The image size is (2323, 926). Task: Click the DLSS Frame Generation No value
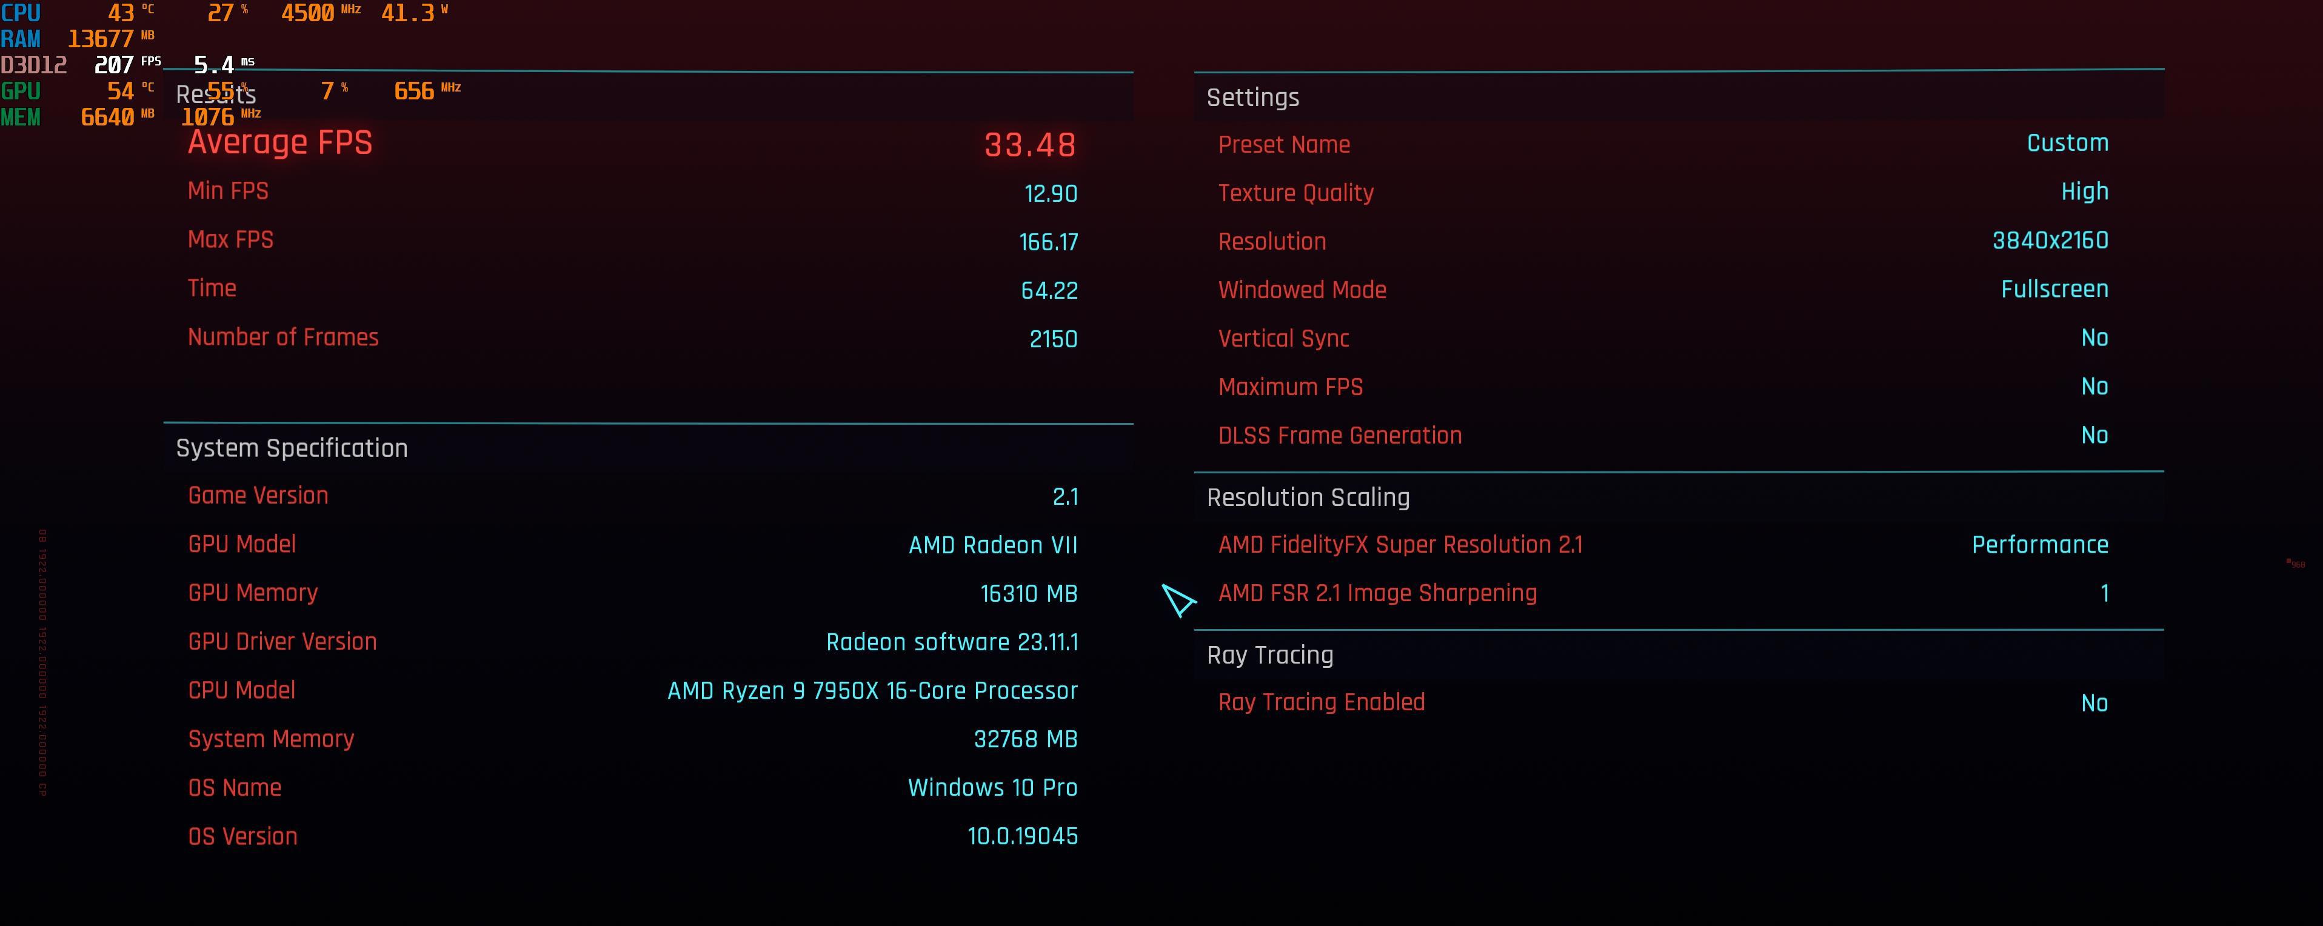[x=2094, y=436]
